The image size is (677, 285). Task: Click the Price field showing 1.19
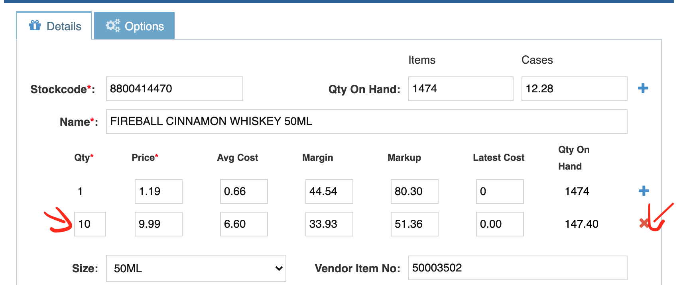click(x=159, y=191)
